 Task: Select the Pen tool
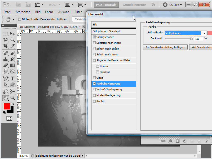coord(5,78)
